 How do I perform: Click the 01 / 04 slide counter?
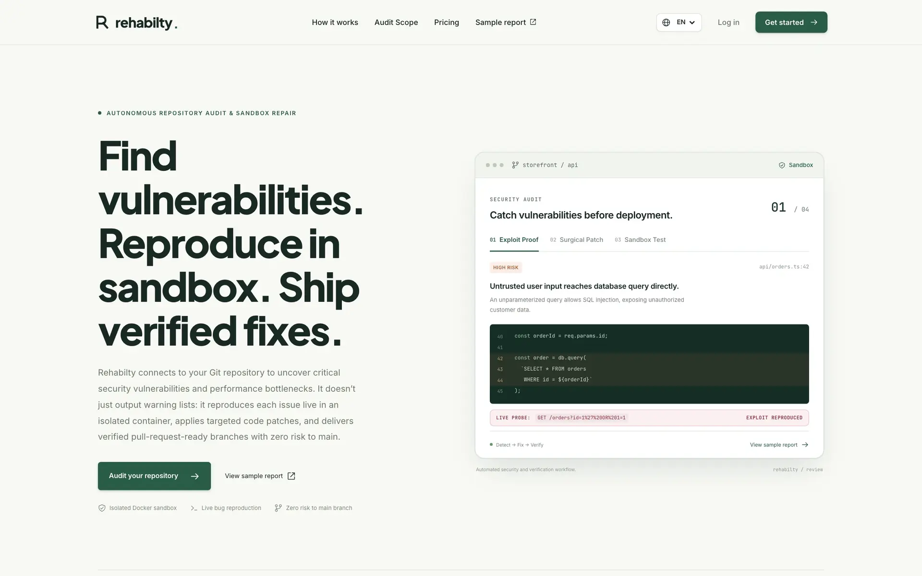[789, 208]
